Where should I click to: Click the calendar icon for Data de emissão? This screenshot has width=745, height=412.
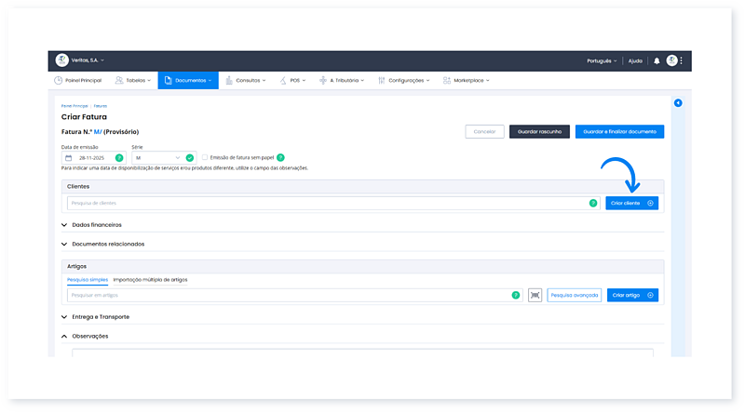pos(68,158)
